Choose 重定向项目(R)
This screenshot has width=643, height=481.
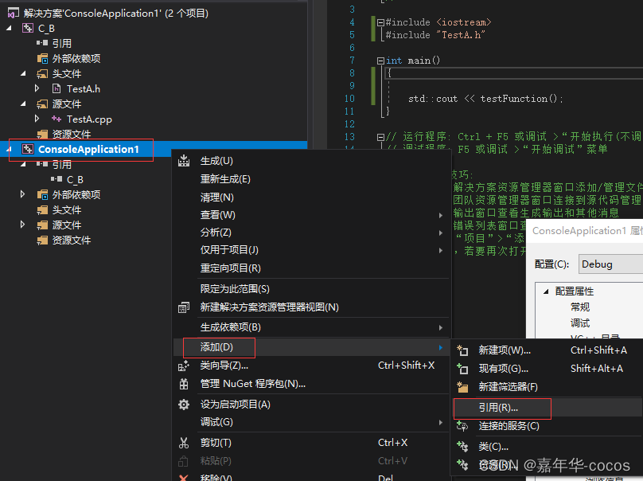pos(311,268)
